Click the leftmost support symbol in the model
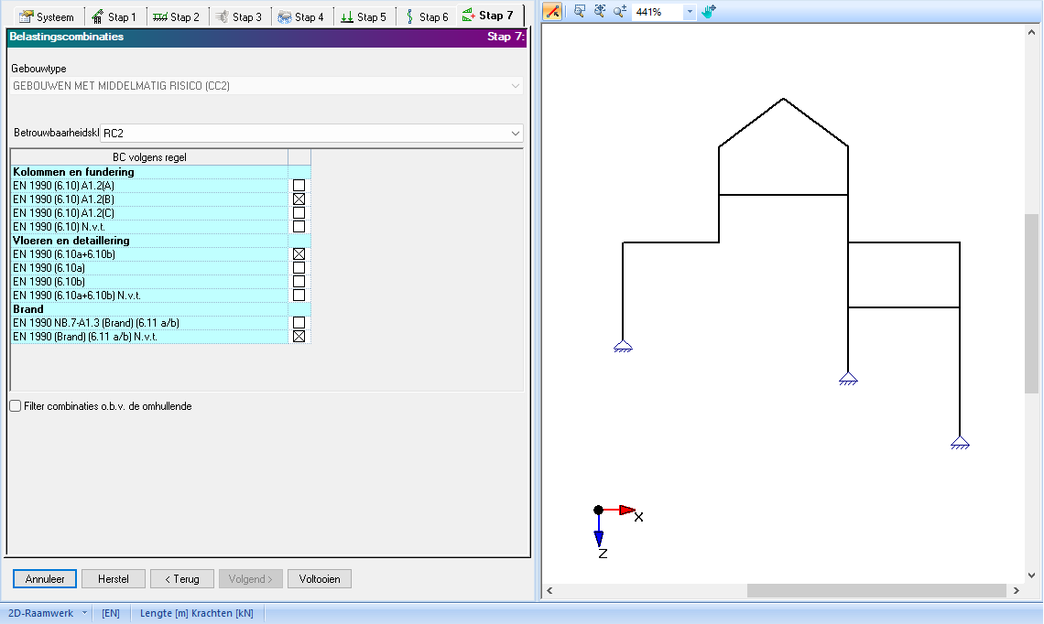 tap(623, 346)
